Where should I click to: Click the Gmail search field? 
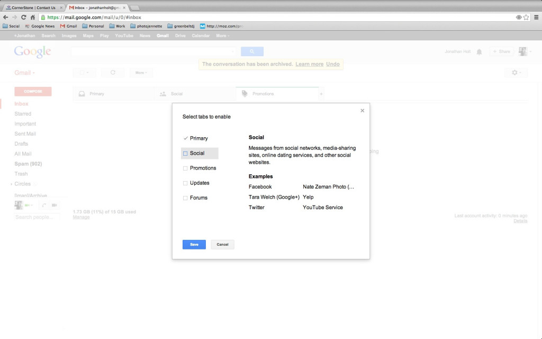click(x=153, y=51)
